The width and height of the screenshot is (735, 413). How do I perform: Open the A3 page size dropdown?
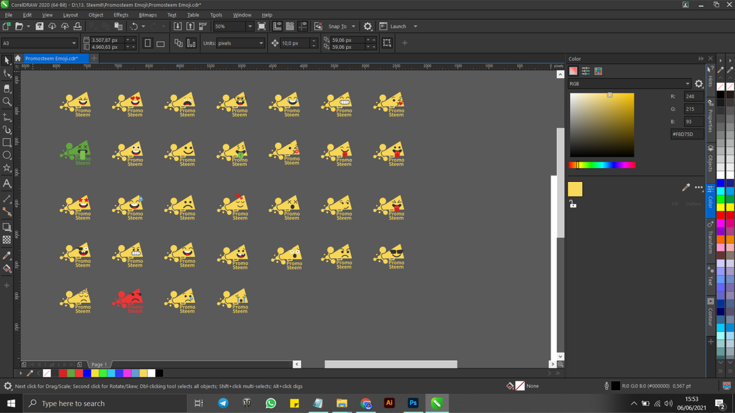click(x=74, y=43)
